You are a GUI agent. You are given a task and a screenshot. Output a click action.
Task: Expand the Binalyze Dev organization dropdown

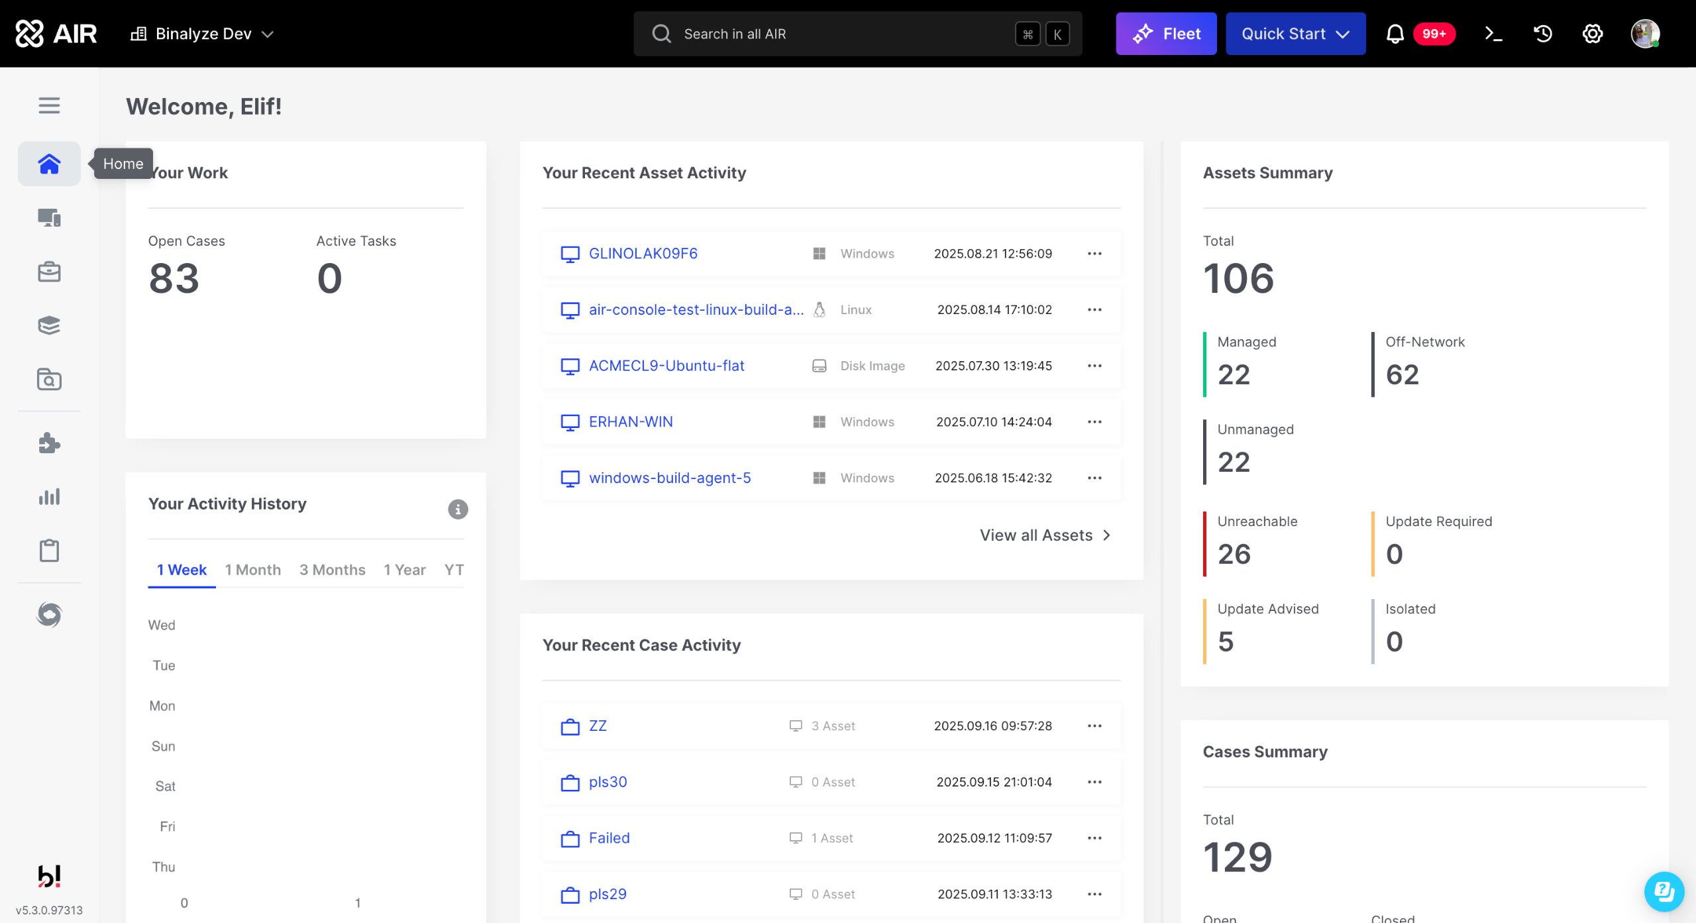[x=203, y=34]
